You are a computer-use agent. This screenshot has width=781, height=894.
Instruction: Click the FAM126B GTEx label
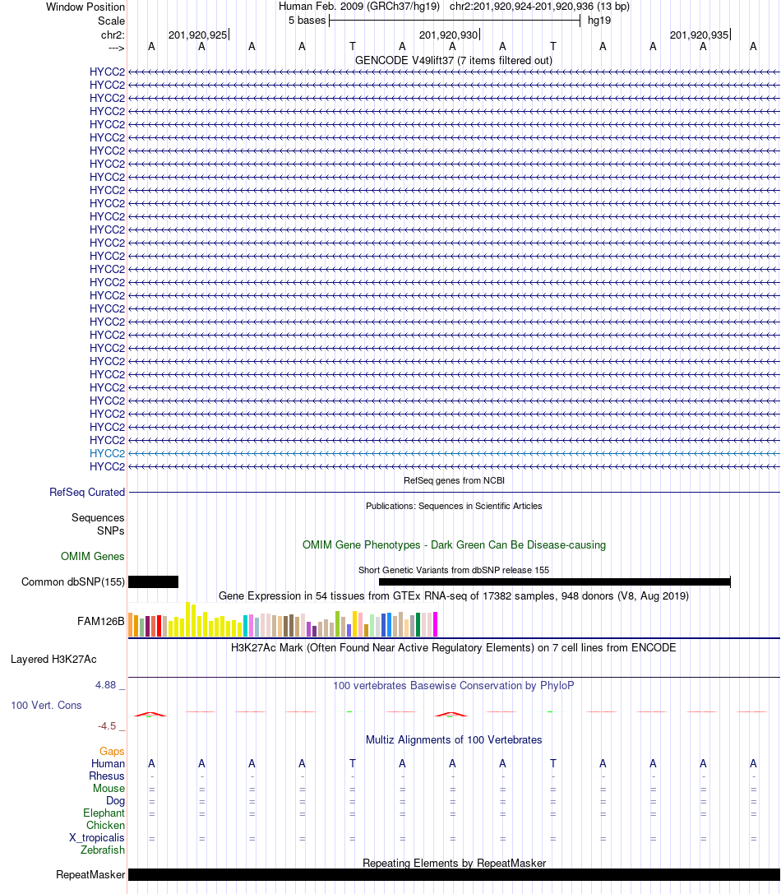pos(101,621)
